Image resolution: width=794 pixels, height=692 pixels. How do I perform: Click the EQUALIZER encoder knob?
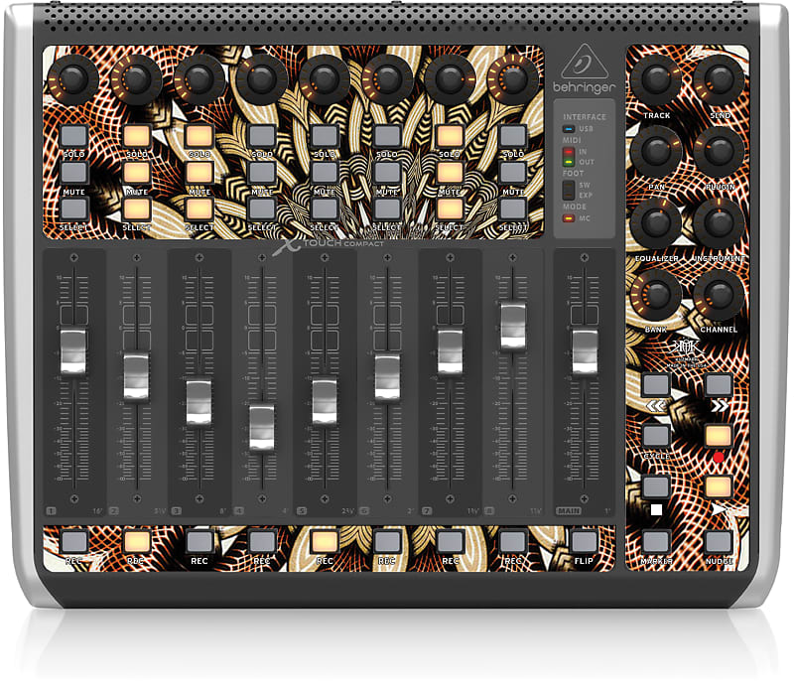pyautogui.click(x=656, y=222)
